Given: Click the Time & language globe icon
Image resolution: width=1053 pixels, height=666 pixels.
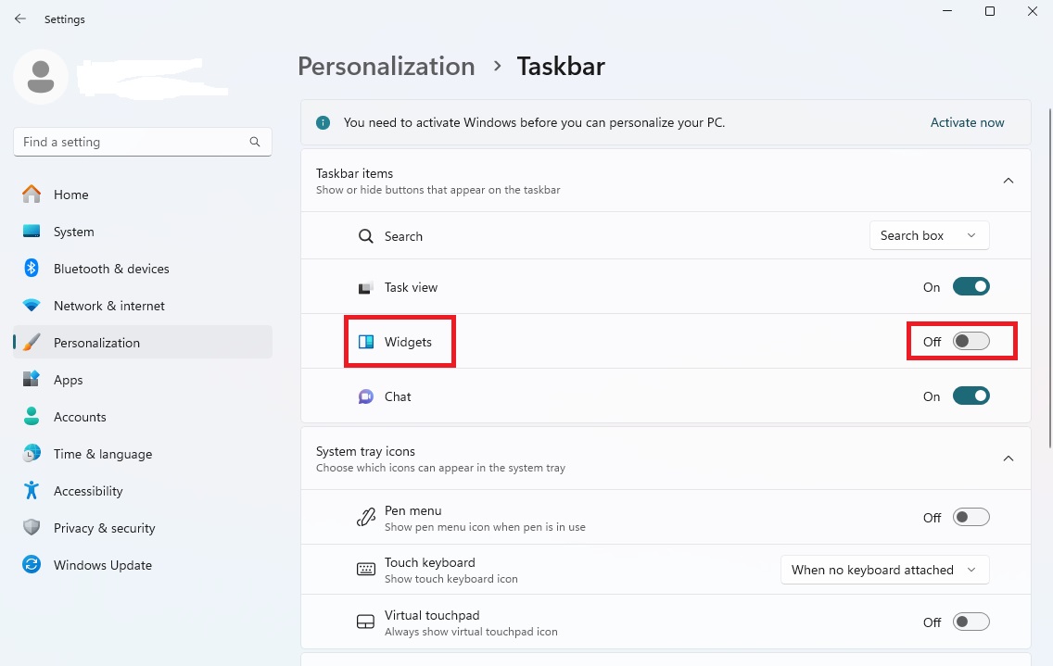Looking at the screenshot, I should 32,453.
